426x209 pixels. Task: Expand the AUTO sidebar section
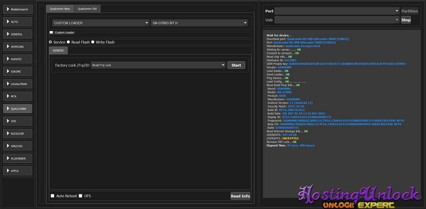(x=18, y=22)
